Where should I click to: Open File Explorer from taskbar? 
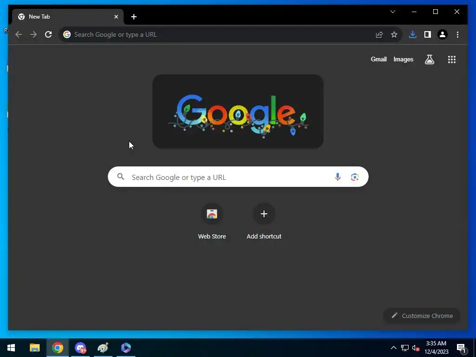(34, 348)
